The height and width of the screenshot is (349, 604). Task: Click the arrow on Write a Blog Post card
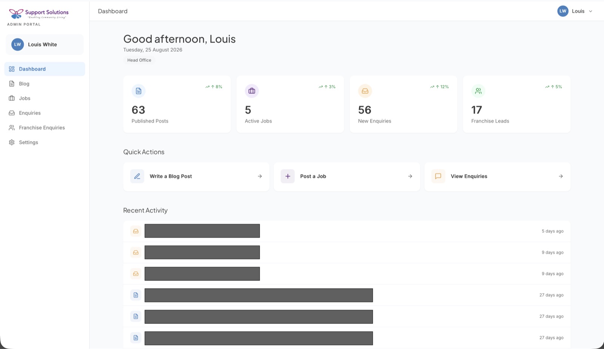click(x=260, y=176)
